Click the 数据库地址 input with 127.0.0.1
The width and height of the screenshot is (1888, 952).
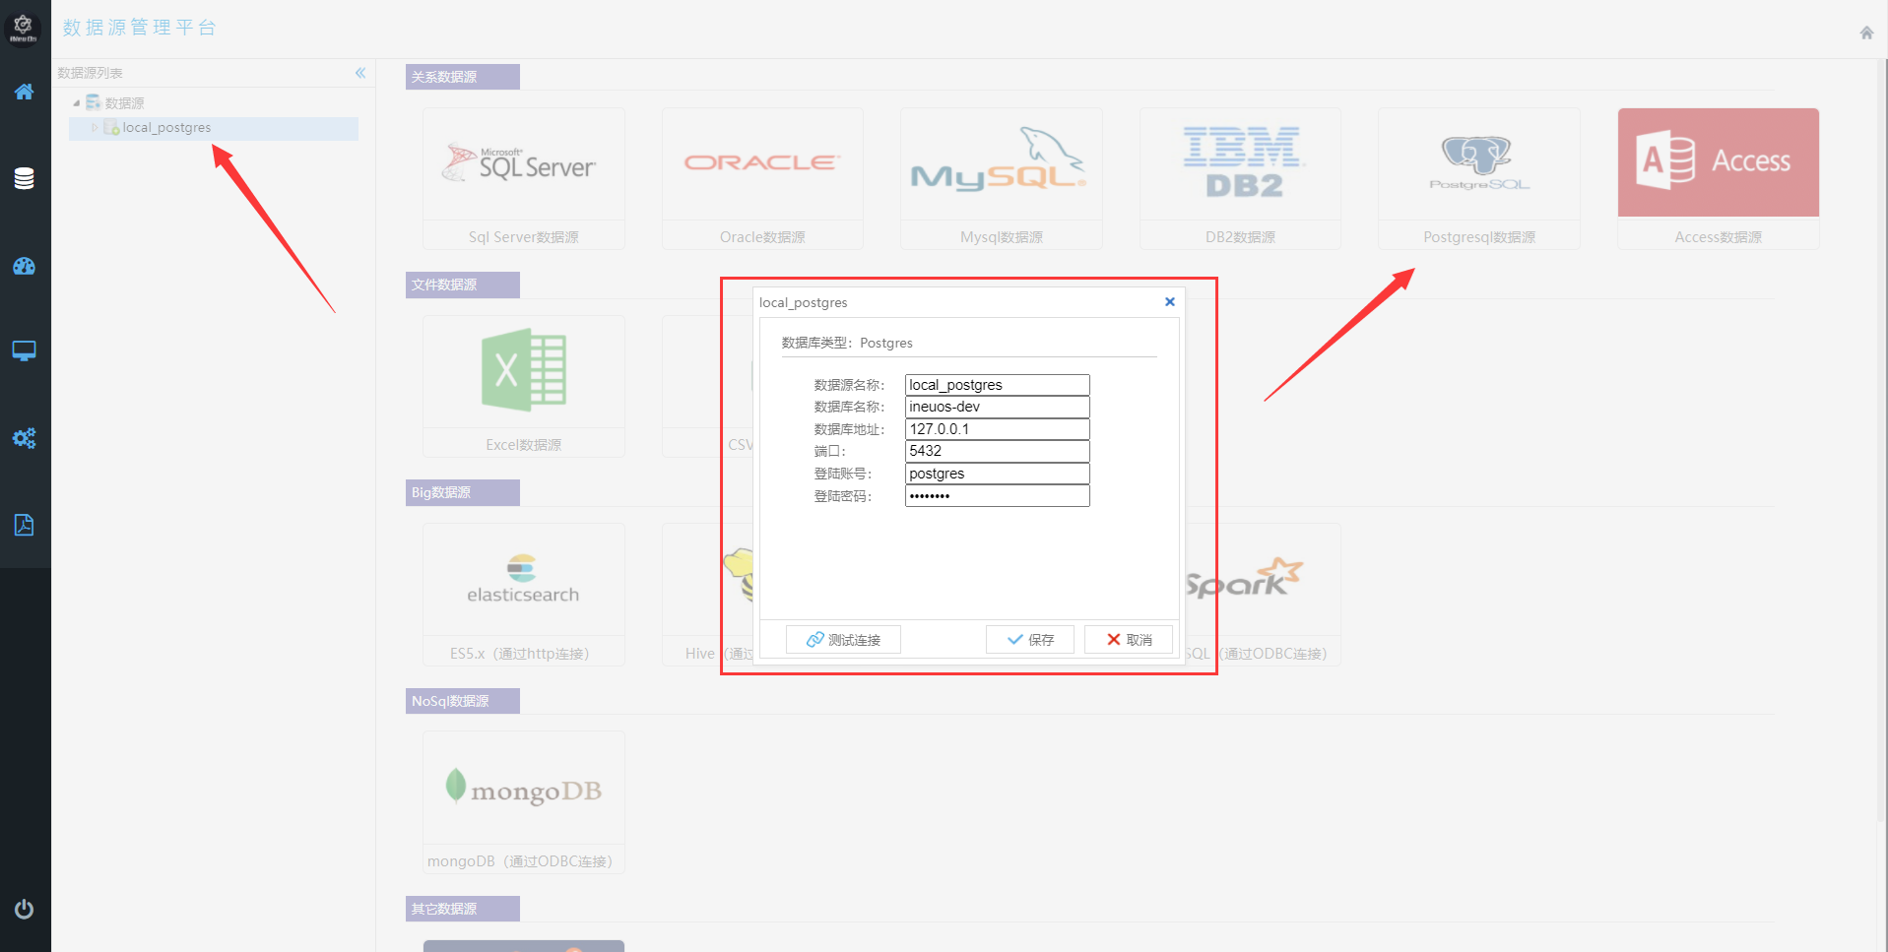point(998,429)
